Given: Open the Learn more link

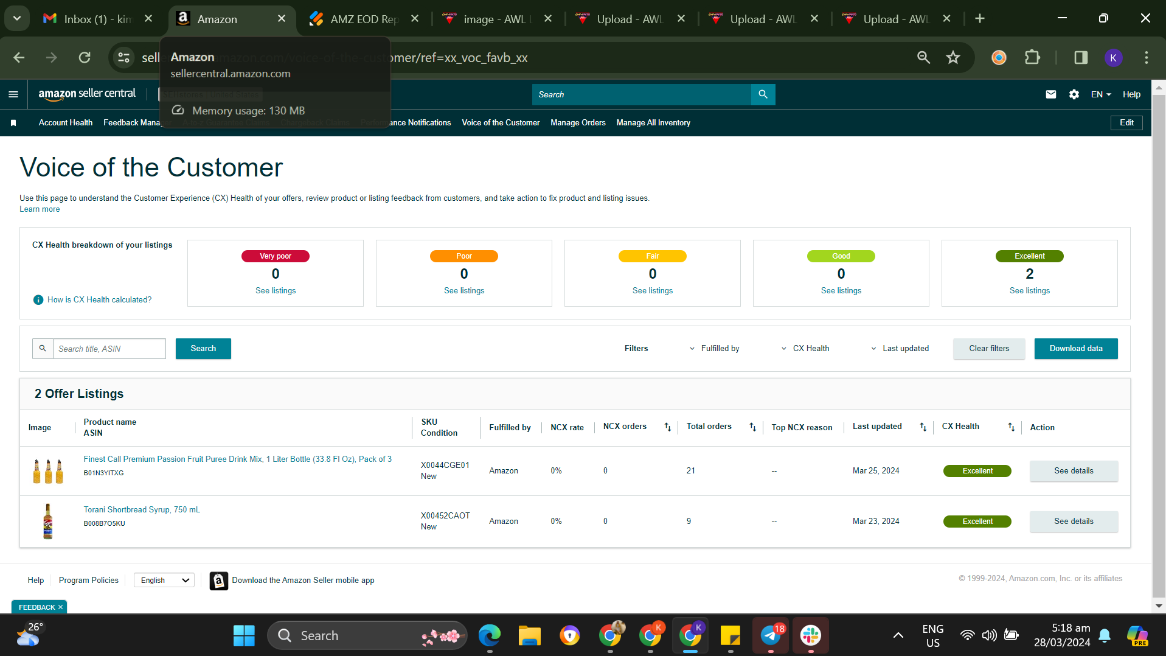Looking at the screenshot, I should (x=40, y=209).
